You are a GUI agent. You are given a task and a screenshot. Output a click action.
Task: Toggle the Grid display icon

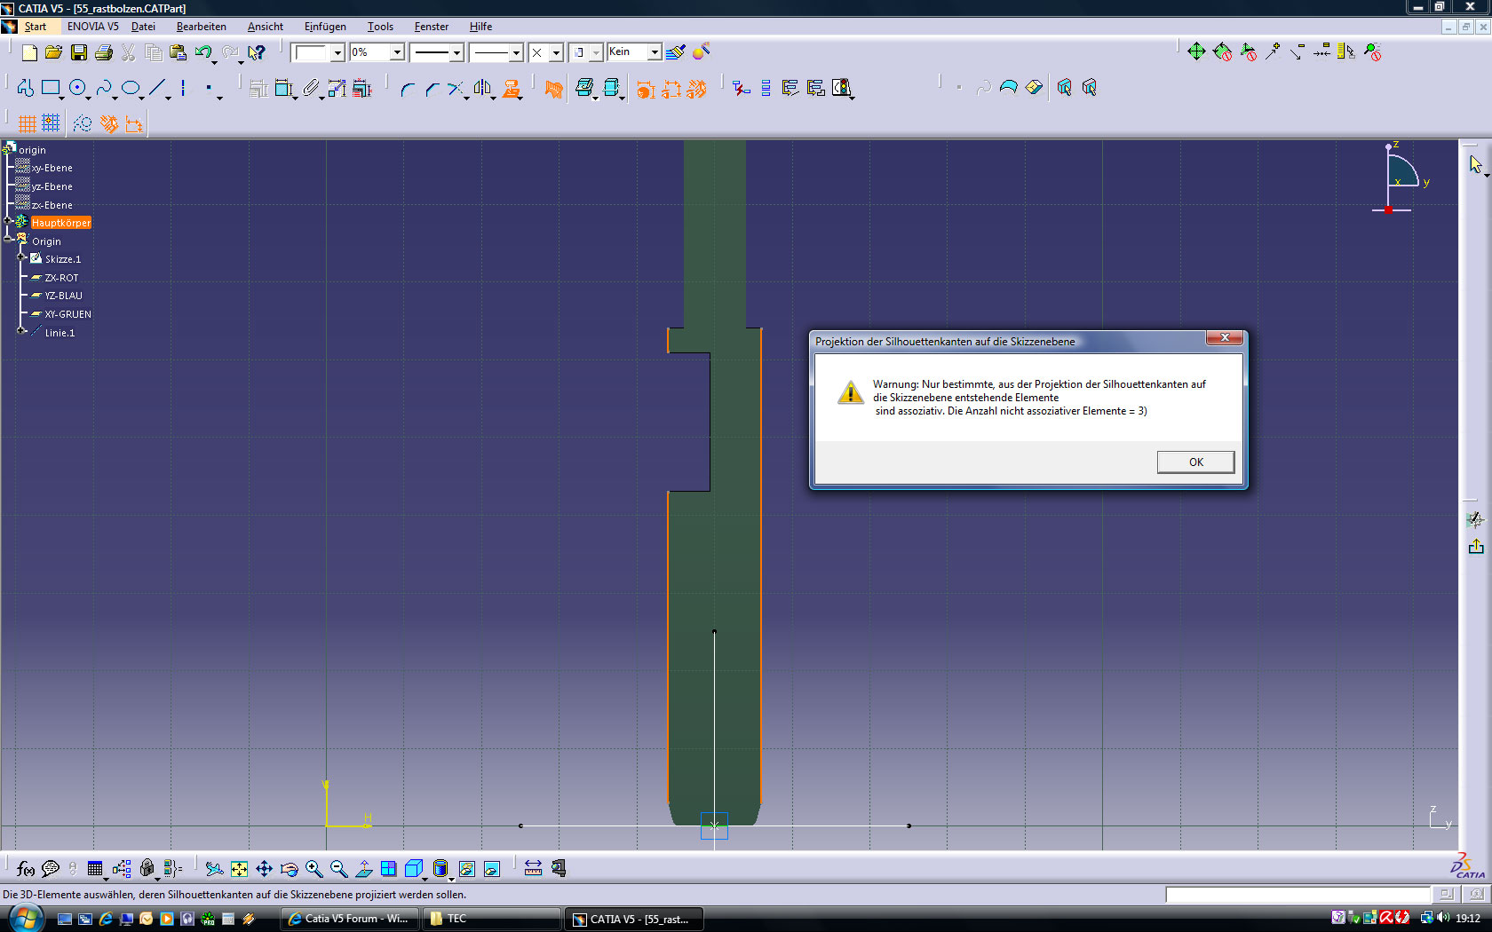[27, 123]
